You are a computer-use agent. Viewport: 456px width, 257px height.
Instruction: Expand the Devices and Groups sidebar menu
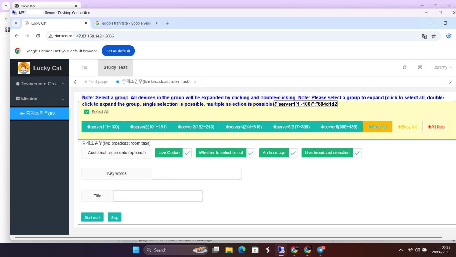[40, 84]
